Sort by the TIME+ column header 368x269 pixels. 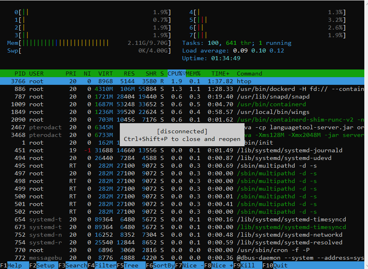pos(220,74)
